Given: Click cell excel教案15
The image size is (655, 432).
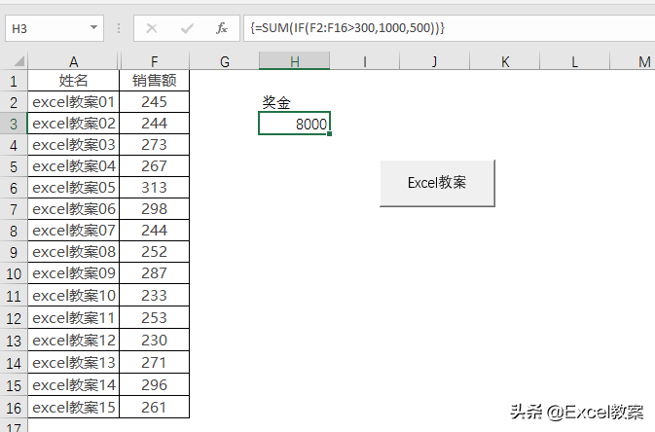Looking at the screenshot, I should (74, 408).
